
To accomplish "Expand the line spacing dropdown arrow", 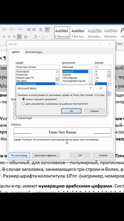I will coord(29,37).
